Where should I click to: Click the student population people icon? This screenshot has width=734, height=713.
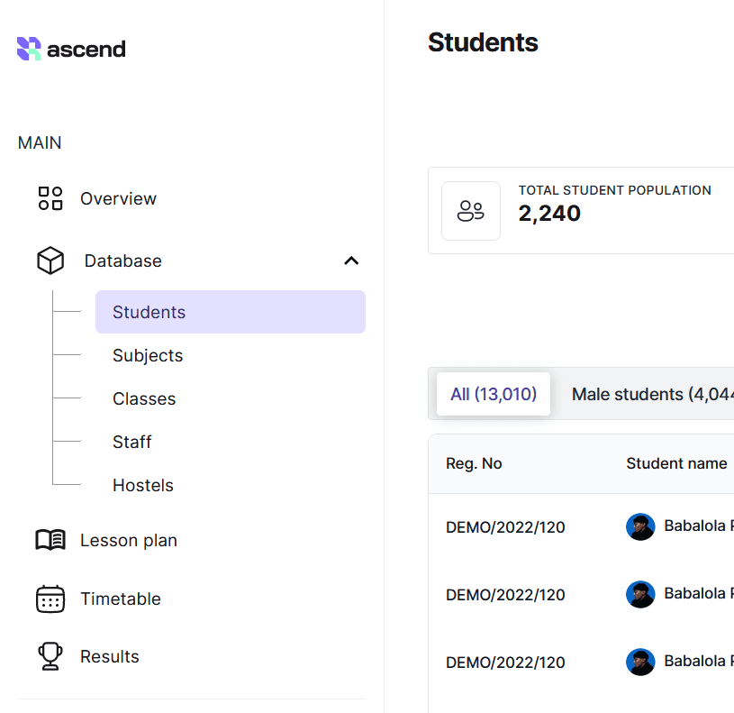(x=470, y=210)
